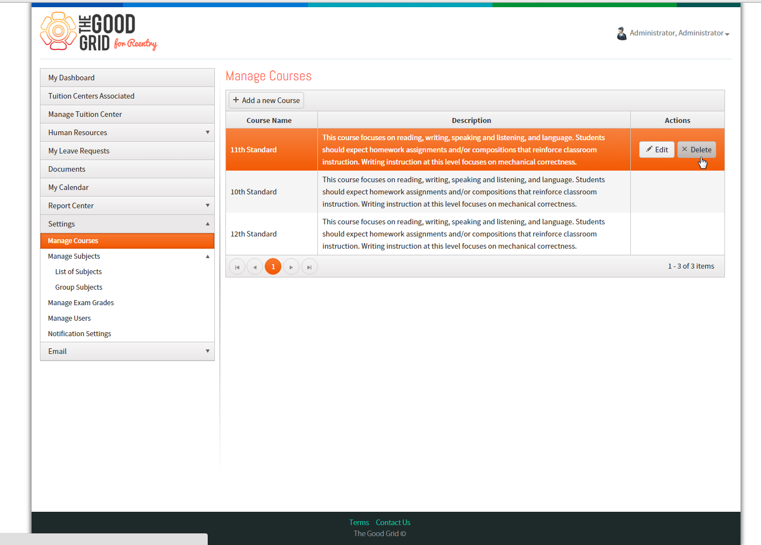Expand the Human Resources menu
Image resolution: width=761 pixels, height=545 pixels.
(x=127, y=132)
